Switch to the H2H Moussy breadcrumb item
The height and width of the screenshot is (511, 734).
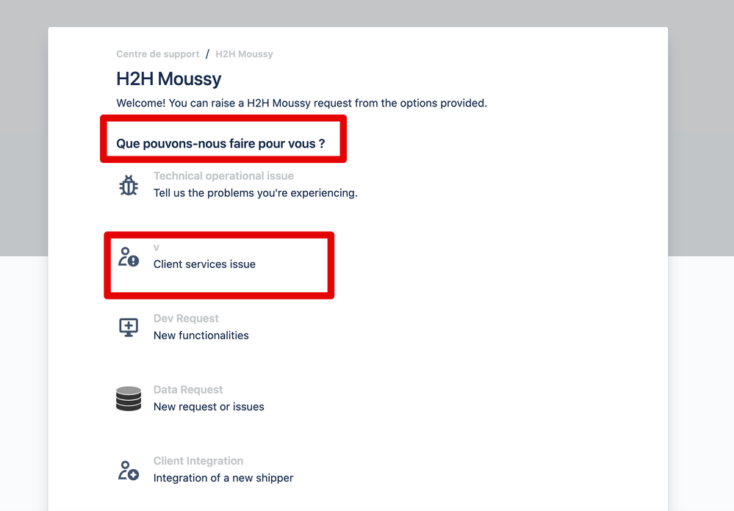(x=244, y=54)
